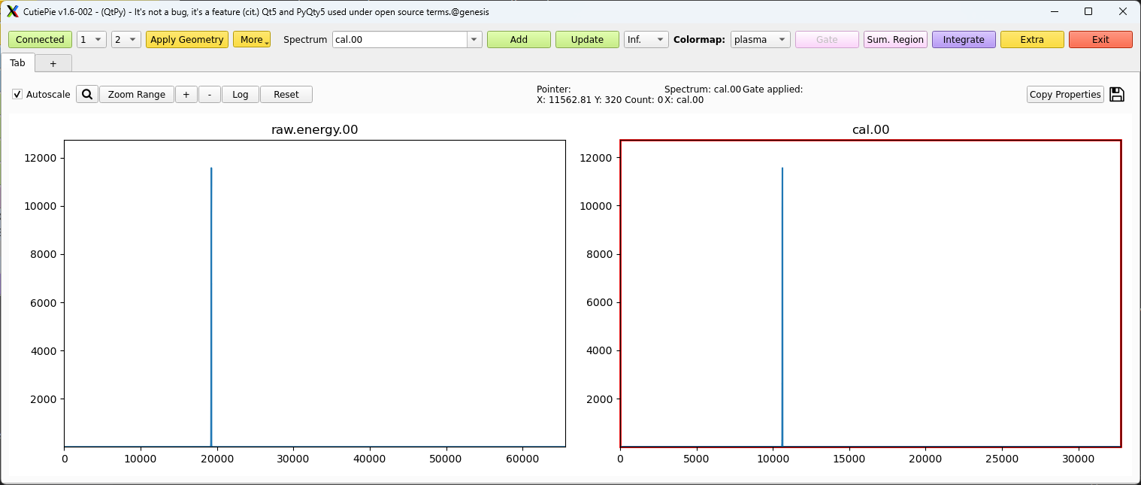Click the Sum. Region button

(895, 40)
